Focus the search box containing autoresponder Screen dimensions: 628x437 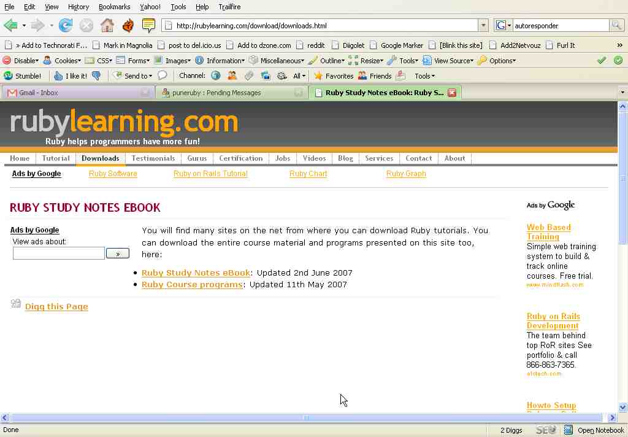coord(561,26)
